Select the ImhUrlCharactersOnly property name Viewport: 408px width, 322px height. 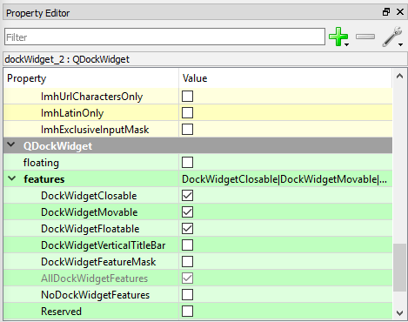pos(91,97)
